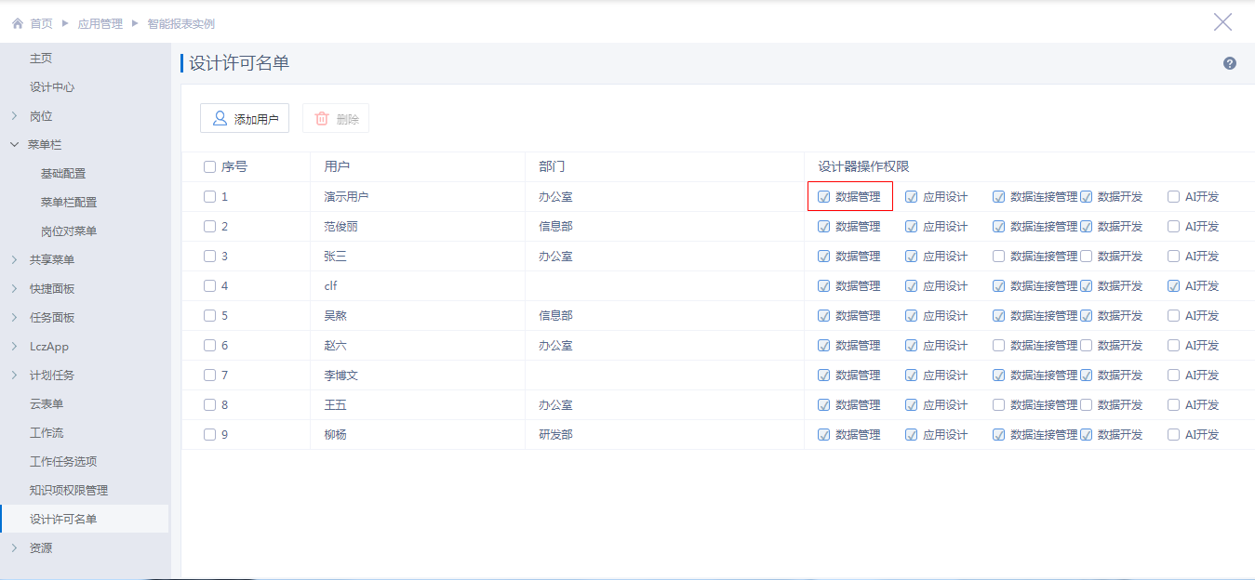1255x580 pixels.
Task: Select 岗位对菜单 submenu item
Action: (x=69, y=231)
